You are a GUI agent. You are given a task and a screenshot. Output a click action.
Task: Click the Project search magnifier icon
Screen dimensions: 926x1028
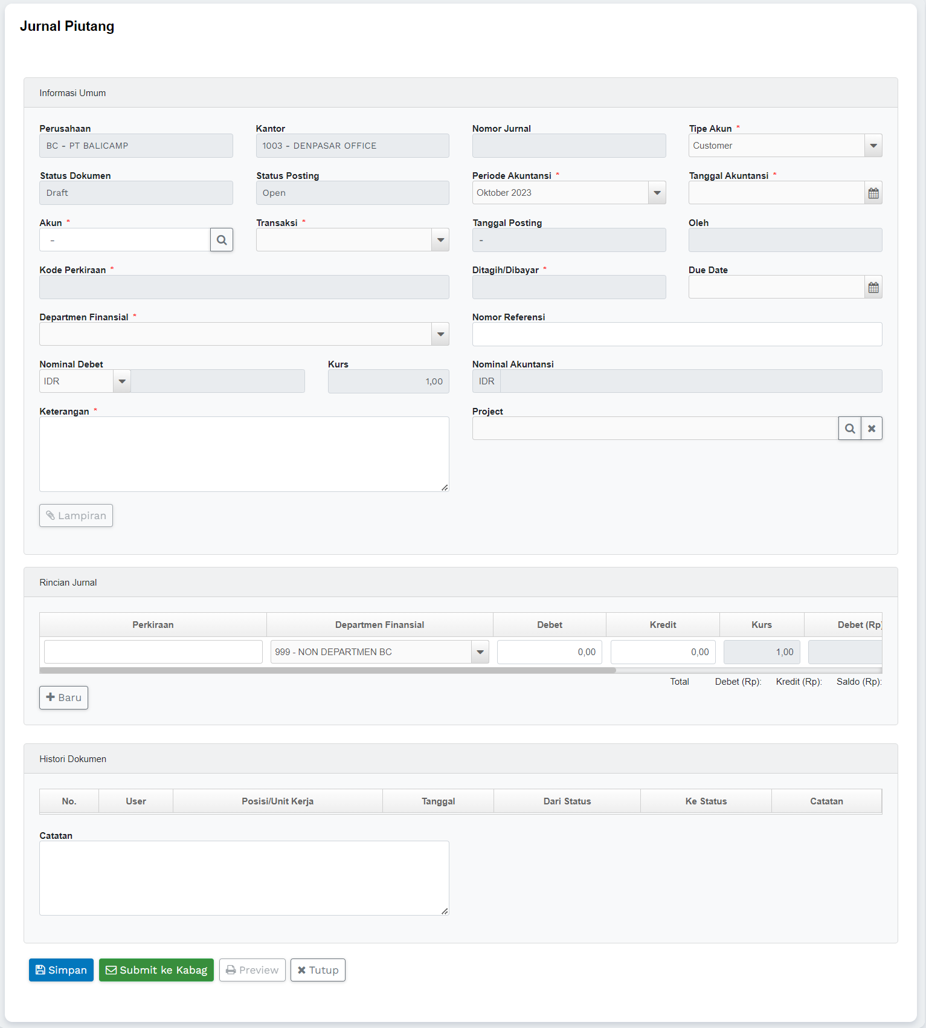point(849,428)
